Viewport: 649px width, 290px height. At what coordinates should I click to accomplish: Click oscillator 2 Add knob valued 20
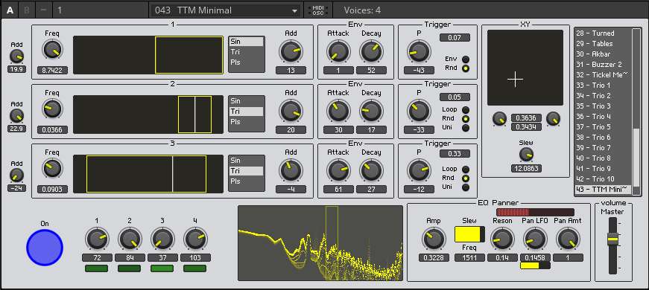(x=291, y=112)
